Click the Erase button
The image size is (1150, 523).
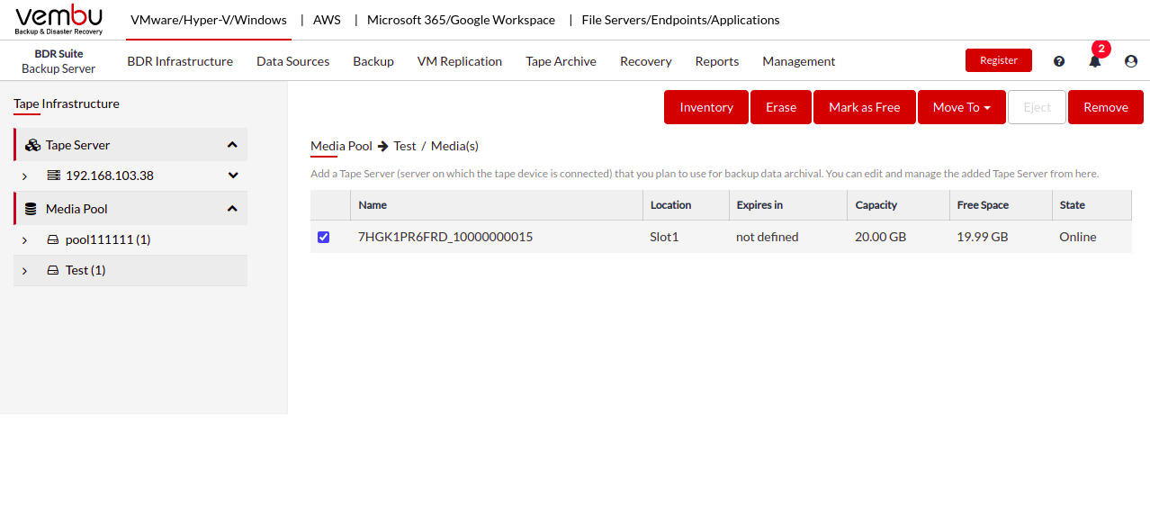point(781,107)
